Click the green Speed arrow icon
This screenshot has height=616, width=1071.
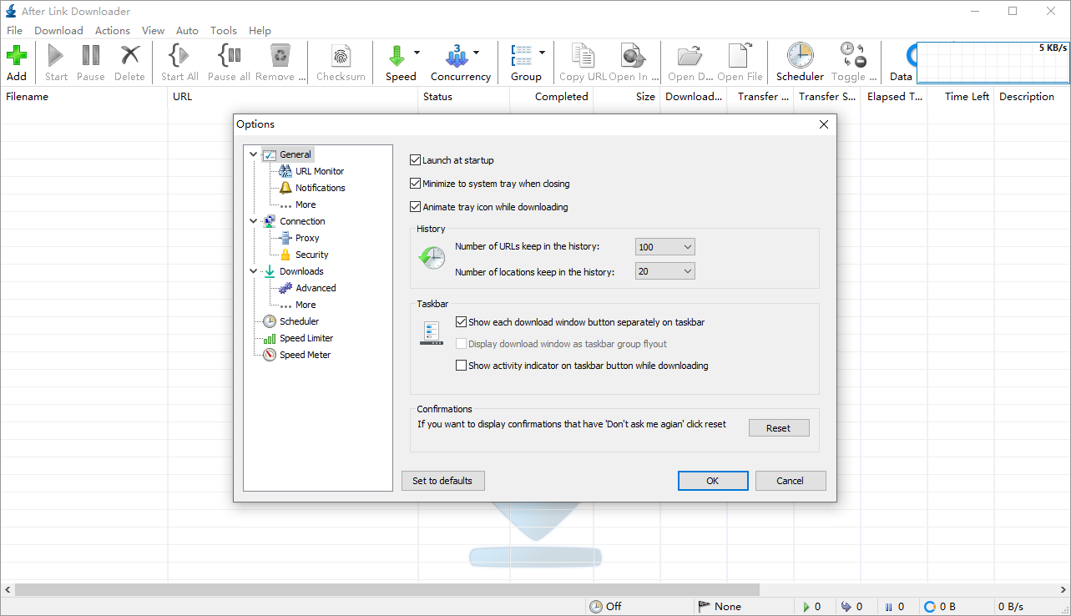click(x=396, y=56)
